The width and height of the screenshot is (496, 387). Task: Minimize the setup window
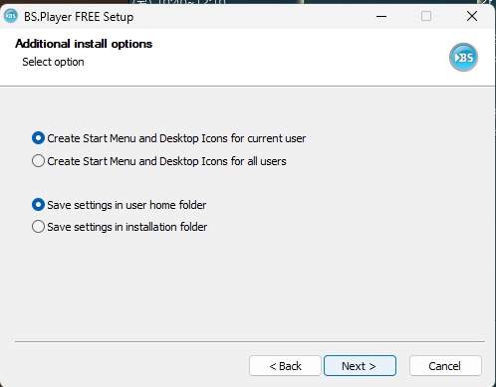pyautogui.click(x=381, y=16)
